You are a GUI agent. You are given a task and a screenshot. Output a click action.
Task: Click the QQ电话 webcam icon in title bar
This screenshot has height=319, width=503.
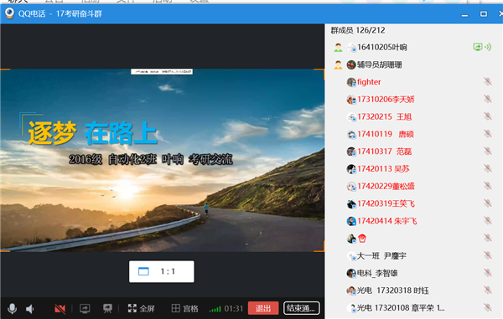(x=9, y=13)
